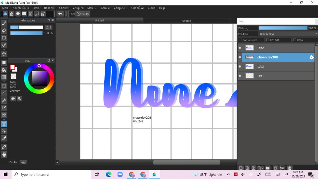The width and height of the screenshot is (318, 179).
Task: Click the export/share toolbar icon
Action: 11,14
